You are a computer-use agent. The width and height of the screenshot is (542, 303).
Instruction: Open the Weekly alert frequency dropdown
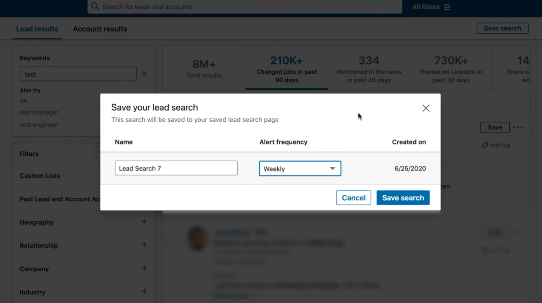coord(300,169)
